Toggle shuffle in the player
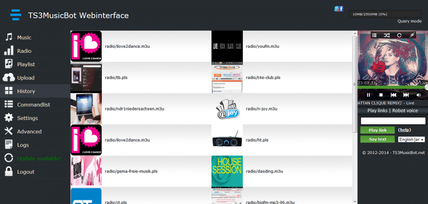The image size is (428, 204). click(387, 35)
